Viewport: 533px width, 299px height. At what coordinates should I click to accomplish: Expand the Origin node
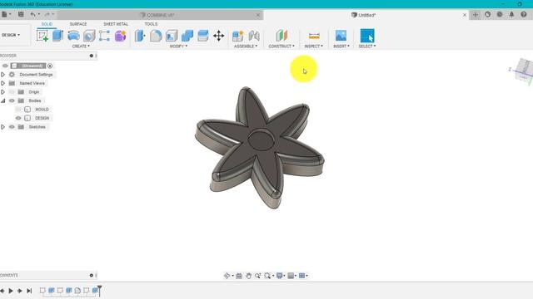[x=2, y=92]
